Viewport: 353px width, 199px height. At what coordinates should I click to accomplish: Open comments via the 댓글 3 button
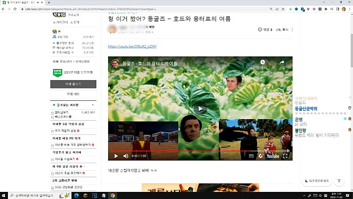(x=265, y=30)
